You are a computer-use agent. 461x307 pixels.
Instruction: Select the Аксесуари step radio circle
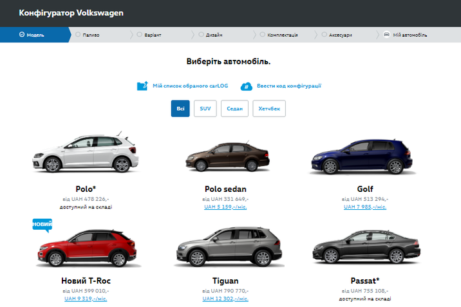(x=324, y=34)
